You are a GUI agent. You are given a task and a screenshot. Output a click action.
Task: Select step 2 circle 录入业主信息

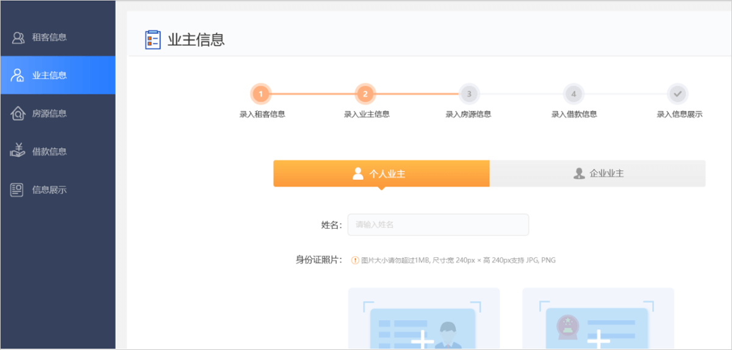365,94
